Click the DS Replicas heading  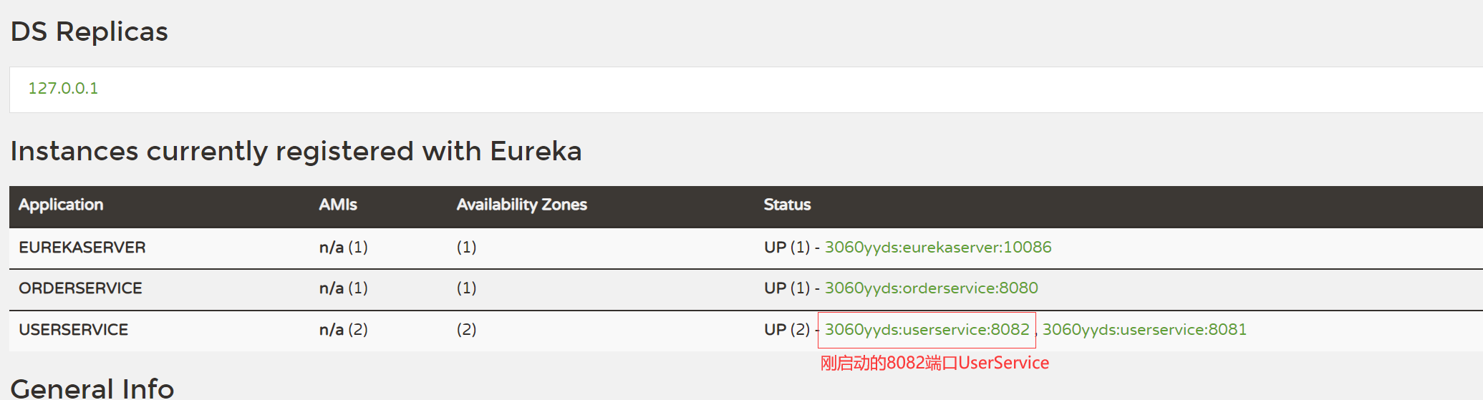90,32
